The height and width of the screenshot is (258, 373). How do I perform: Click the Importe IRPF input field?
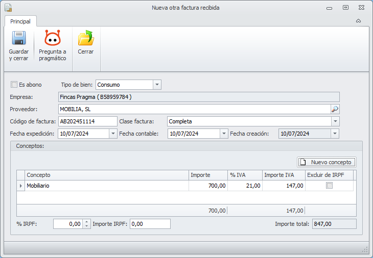pos(150,224)
